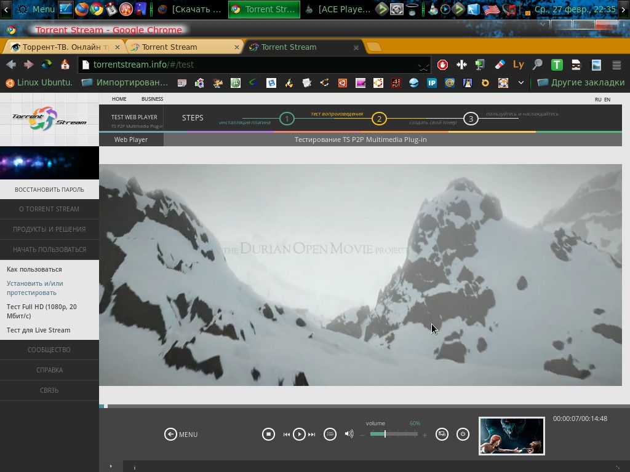Open the playlist icon in player controls
Viewport: 630px width, 472px height.
point(330,434)
